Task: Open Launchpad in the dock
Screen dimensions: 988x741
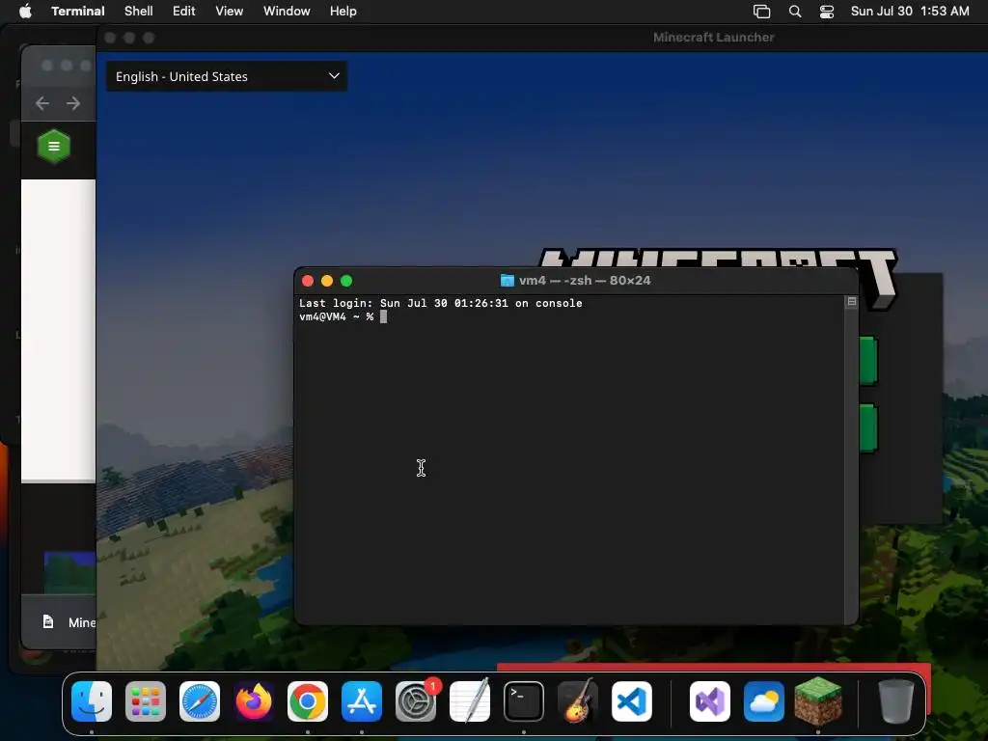Action: pyautogui.click(x=146, y=701)
